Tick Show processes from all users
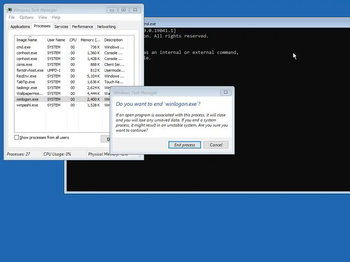The height and width of the screenshot is (262, 350). point(16,137)
